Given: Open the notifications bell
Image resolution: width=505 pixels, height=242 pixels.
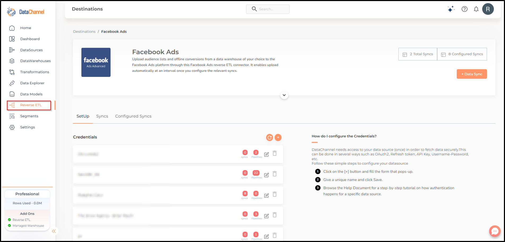Looking at the screenshot, I should (x=476, y=9).
